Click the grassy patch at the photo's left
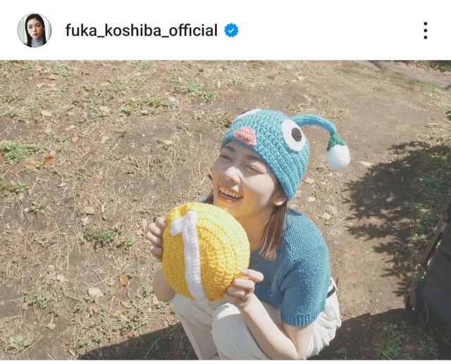The image size is (451, 364). pyautogui.click(x=20, y=151)
